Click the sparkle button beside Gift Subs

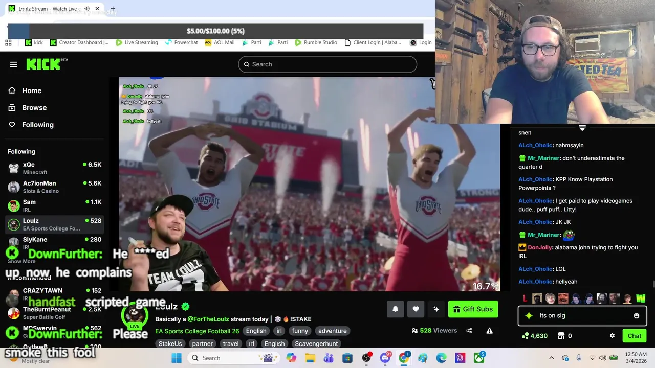click(x=436, y=309)
